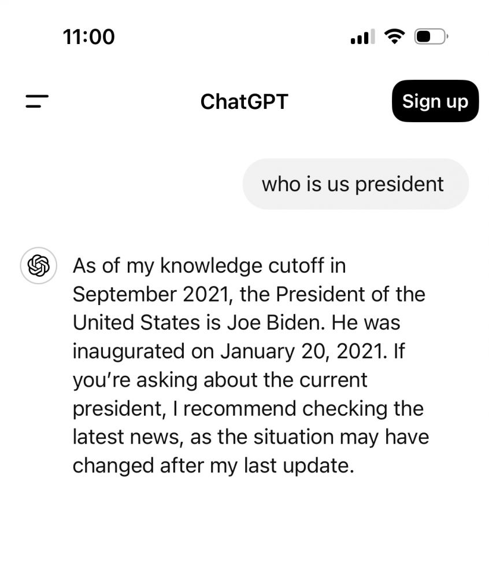Tap the "As of my knowledge cutoff in" line
489x579 pixels.
pyautogui.click(x=209, y=266)
